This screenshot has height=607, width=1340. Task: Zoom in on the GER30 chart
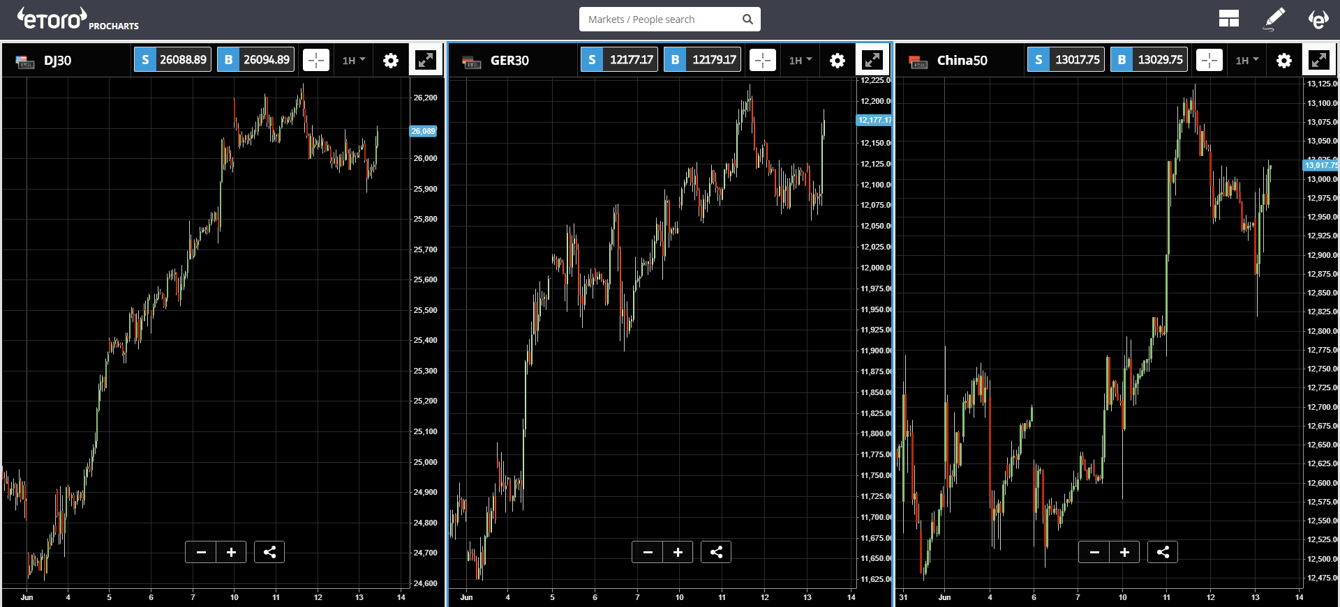pos(678,552)
